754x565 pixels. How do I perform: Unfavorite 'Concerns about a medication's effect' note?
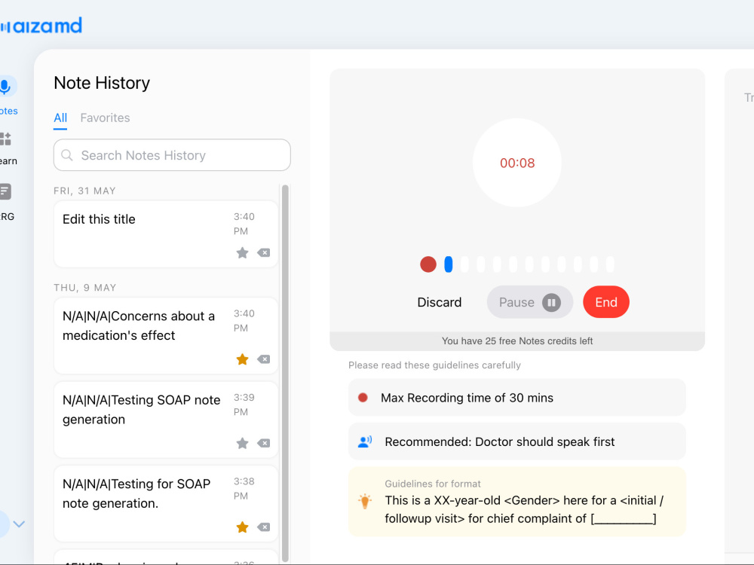pyautogui.click(x=242, y=359)
